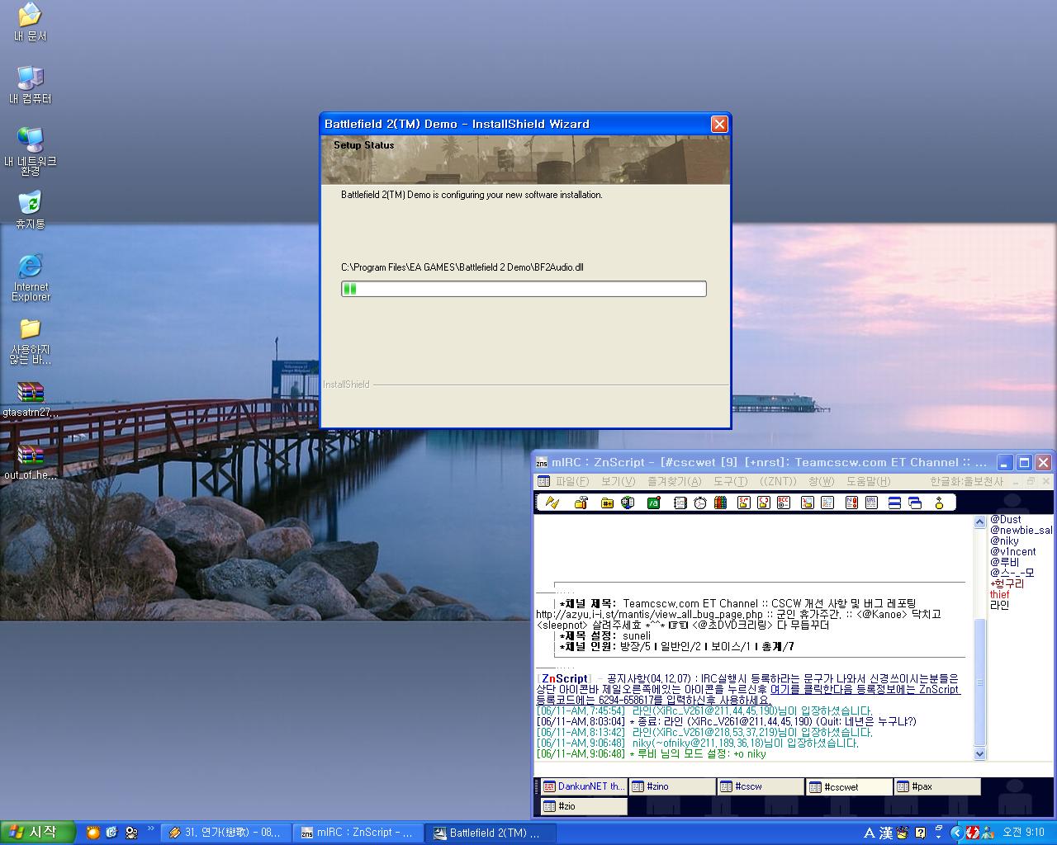Toggle Korean/English input mode 'A' indicator

tap(869, 833)
